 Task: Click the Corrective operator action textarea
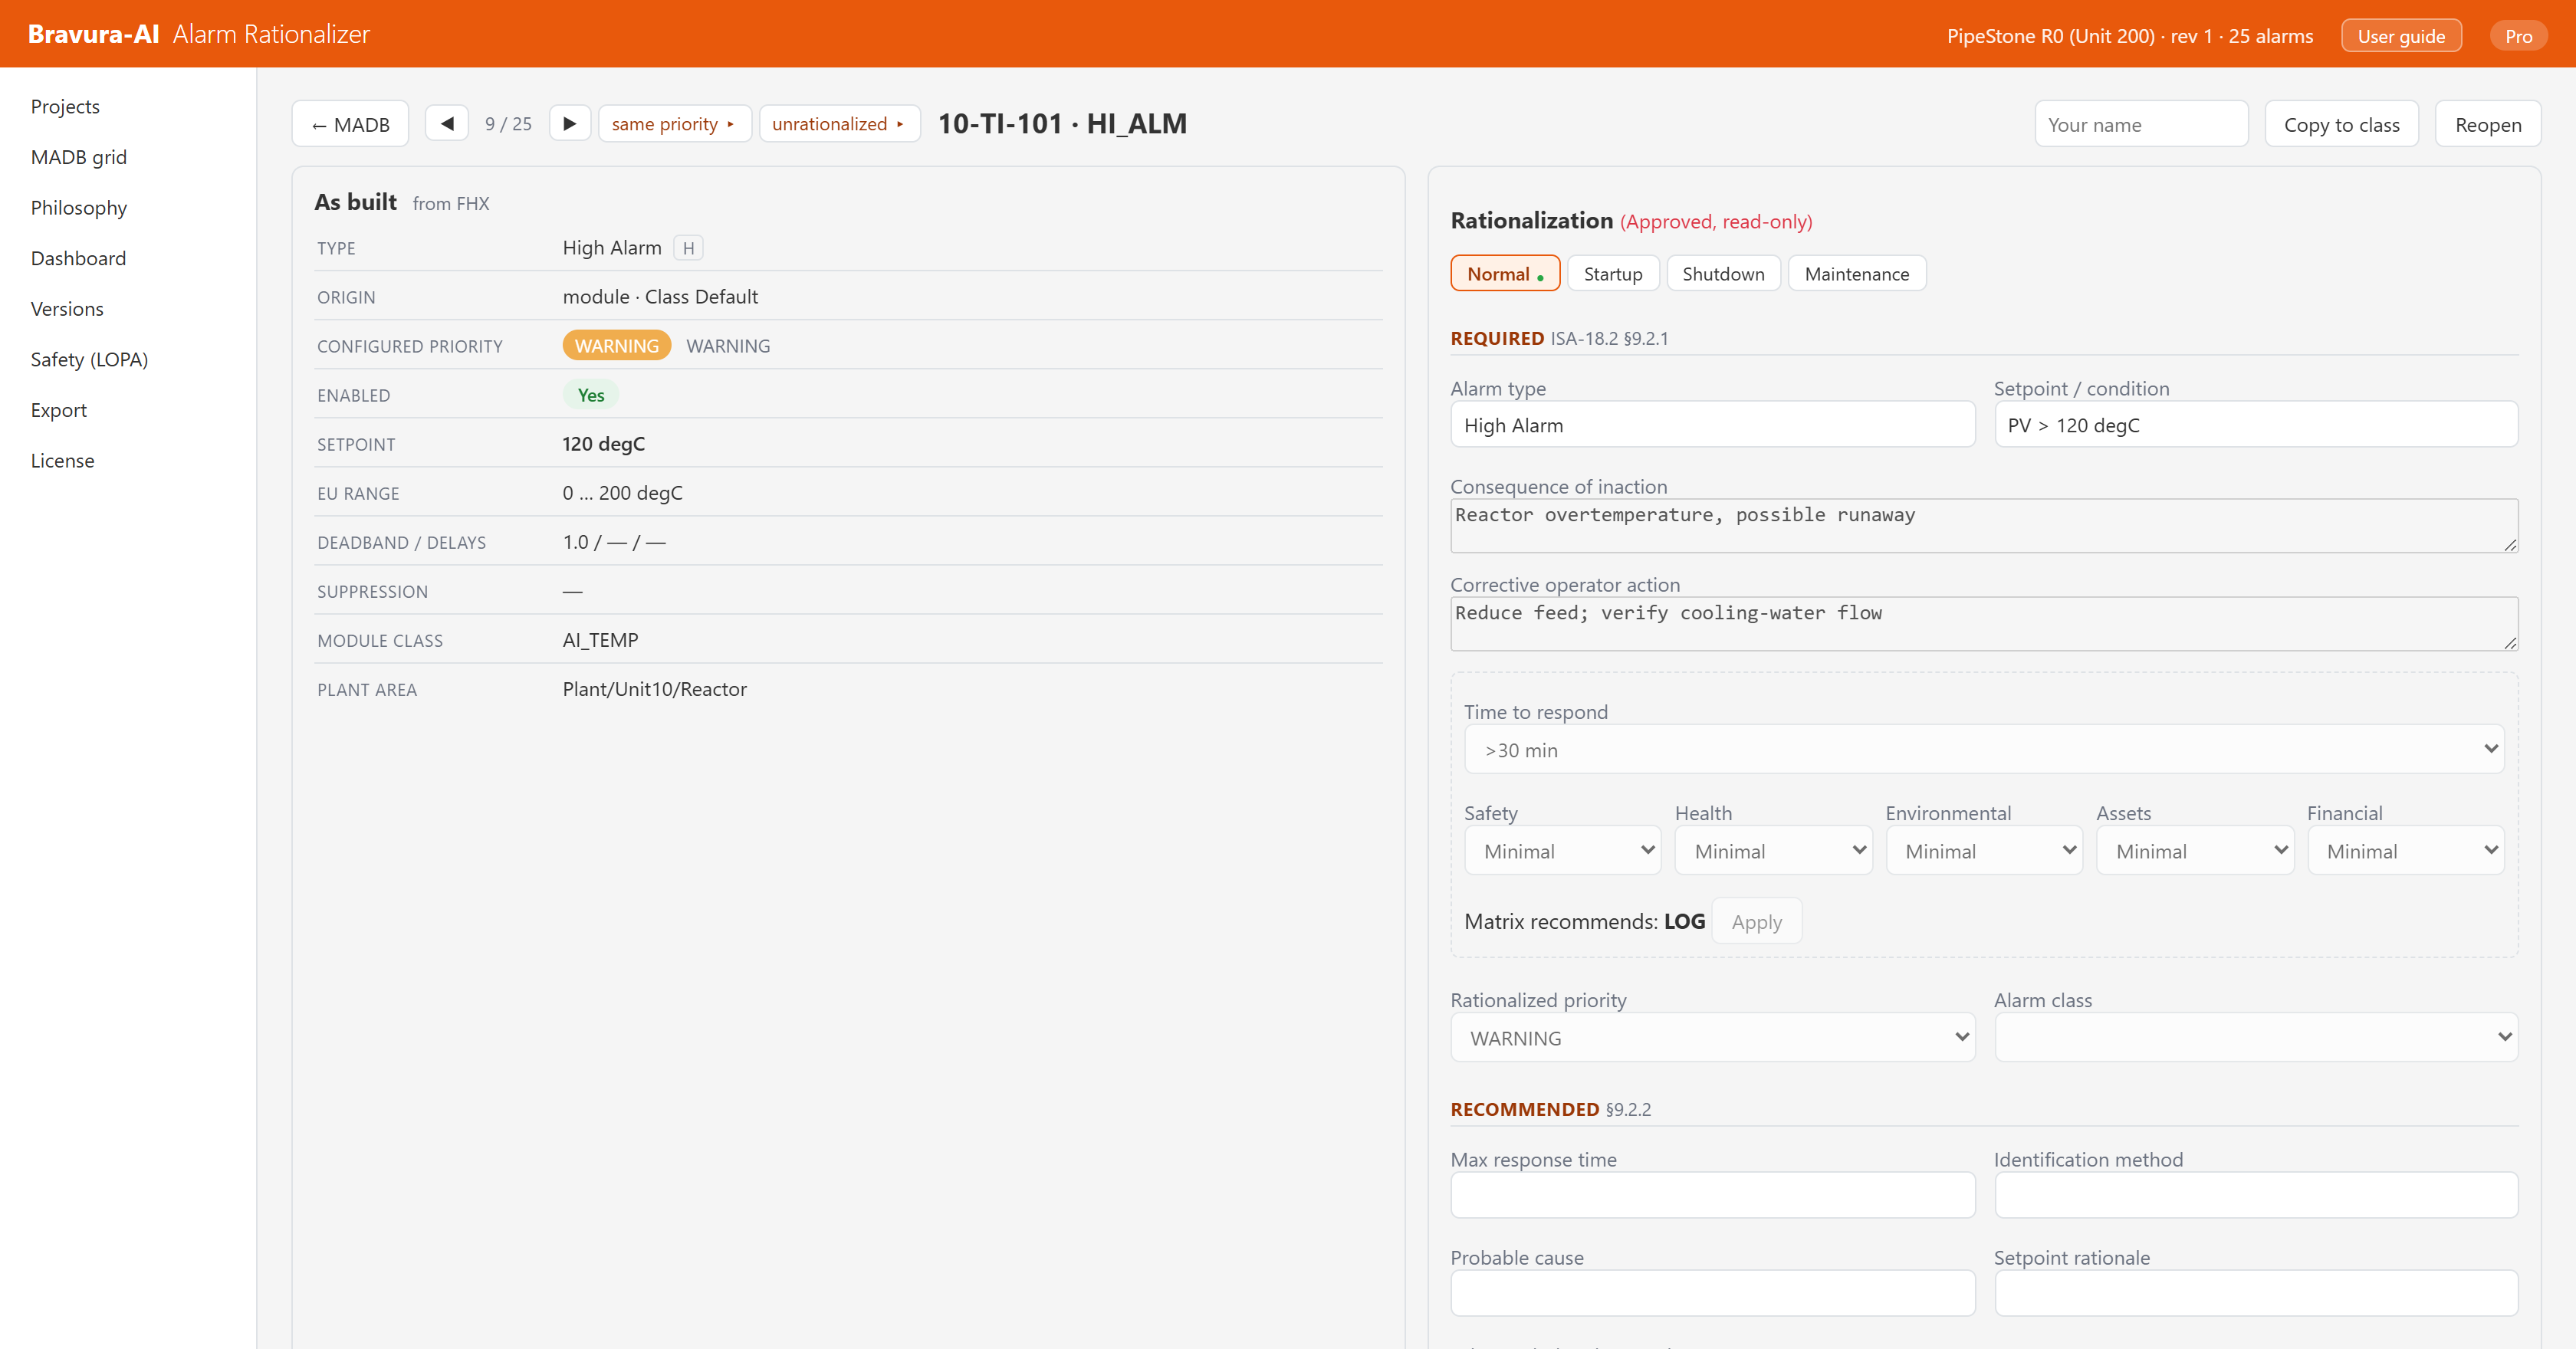pyautogui.click(x=1984, y=623)
